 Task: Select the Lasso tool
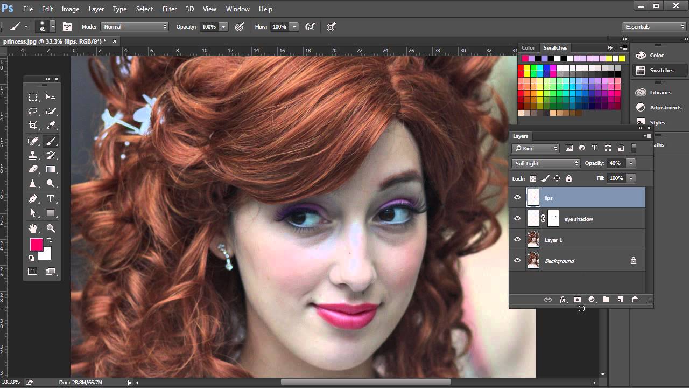point(33,112)
